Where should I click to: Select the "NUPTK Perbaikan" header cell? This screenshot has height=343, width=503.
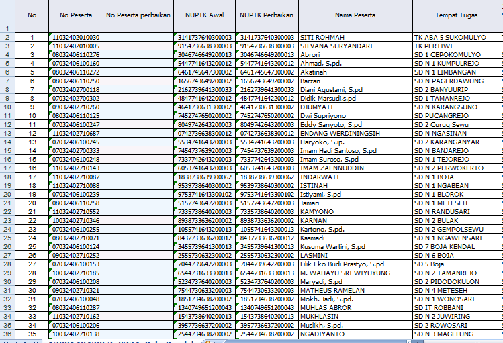pyautogui.click(x=267, y=15)
